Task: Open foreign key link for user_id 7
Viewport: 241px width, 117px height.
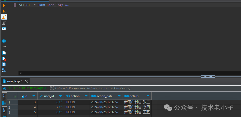Action: [x=60, y=107]
